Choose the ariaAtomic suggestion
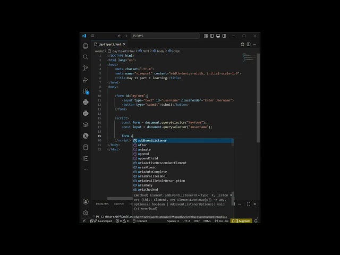The width and height of the screenshot is (340, 255). click(x=182, y=167)
